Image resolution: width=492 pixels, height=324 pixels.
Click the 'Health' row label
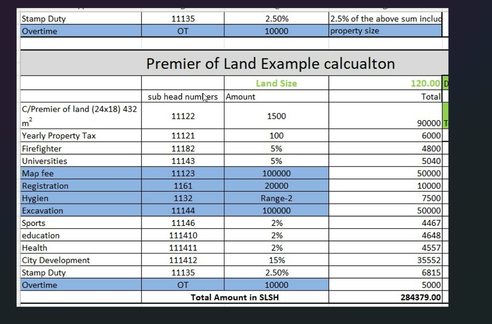pyautogui.click(x=81, y=248)
